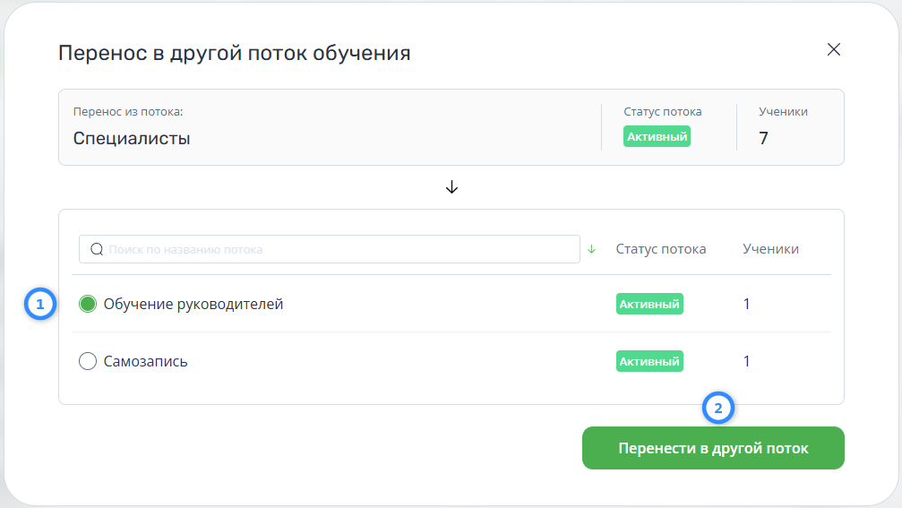This screenshot has height=508, width=902.
Task: Click student count in Самозапись row
Action: coord(746,361)
